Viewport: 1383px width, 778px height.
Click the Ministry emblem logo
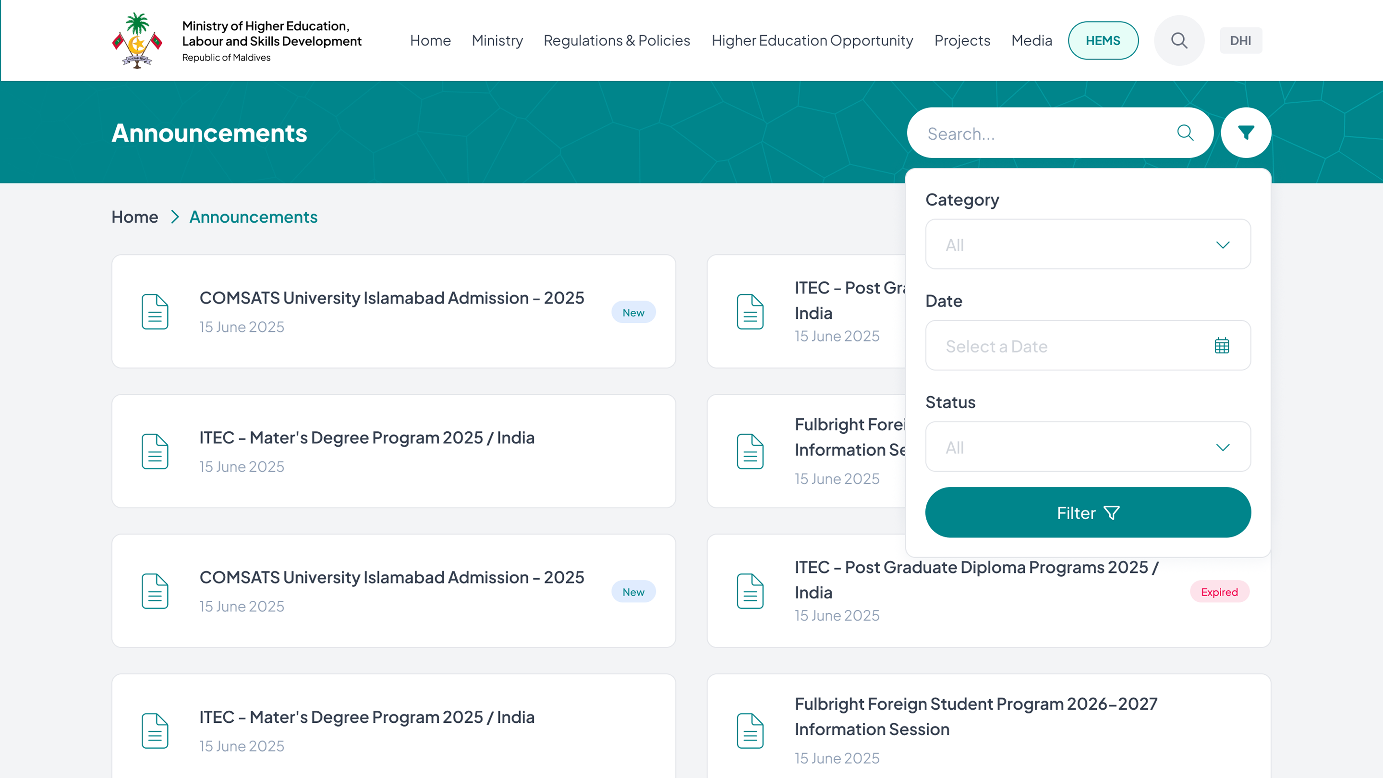[x=137, y=40]
